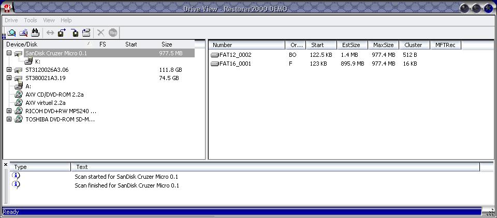Select the ST380021A3.19 drive entry
Viewport: 497px width, 218px height.
click(46, 78)
